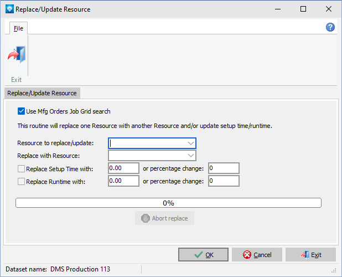This screenshot has width=342, height=277.
Task: Click the Exit button at the bottom right
Action: 310,255
